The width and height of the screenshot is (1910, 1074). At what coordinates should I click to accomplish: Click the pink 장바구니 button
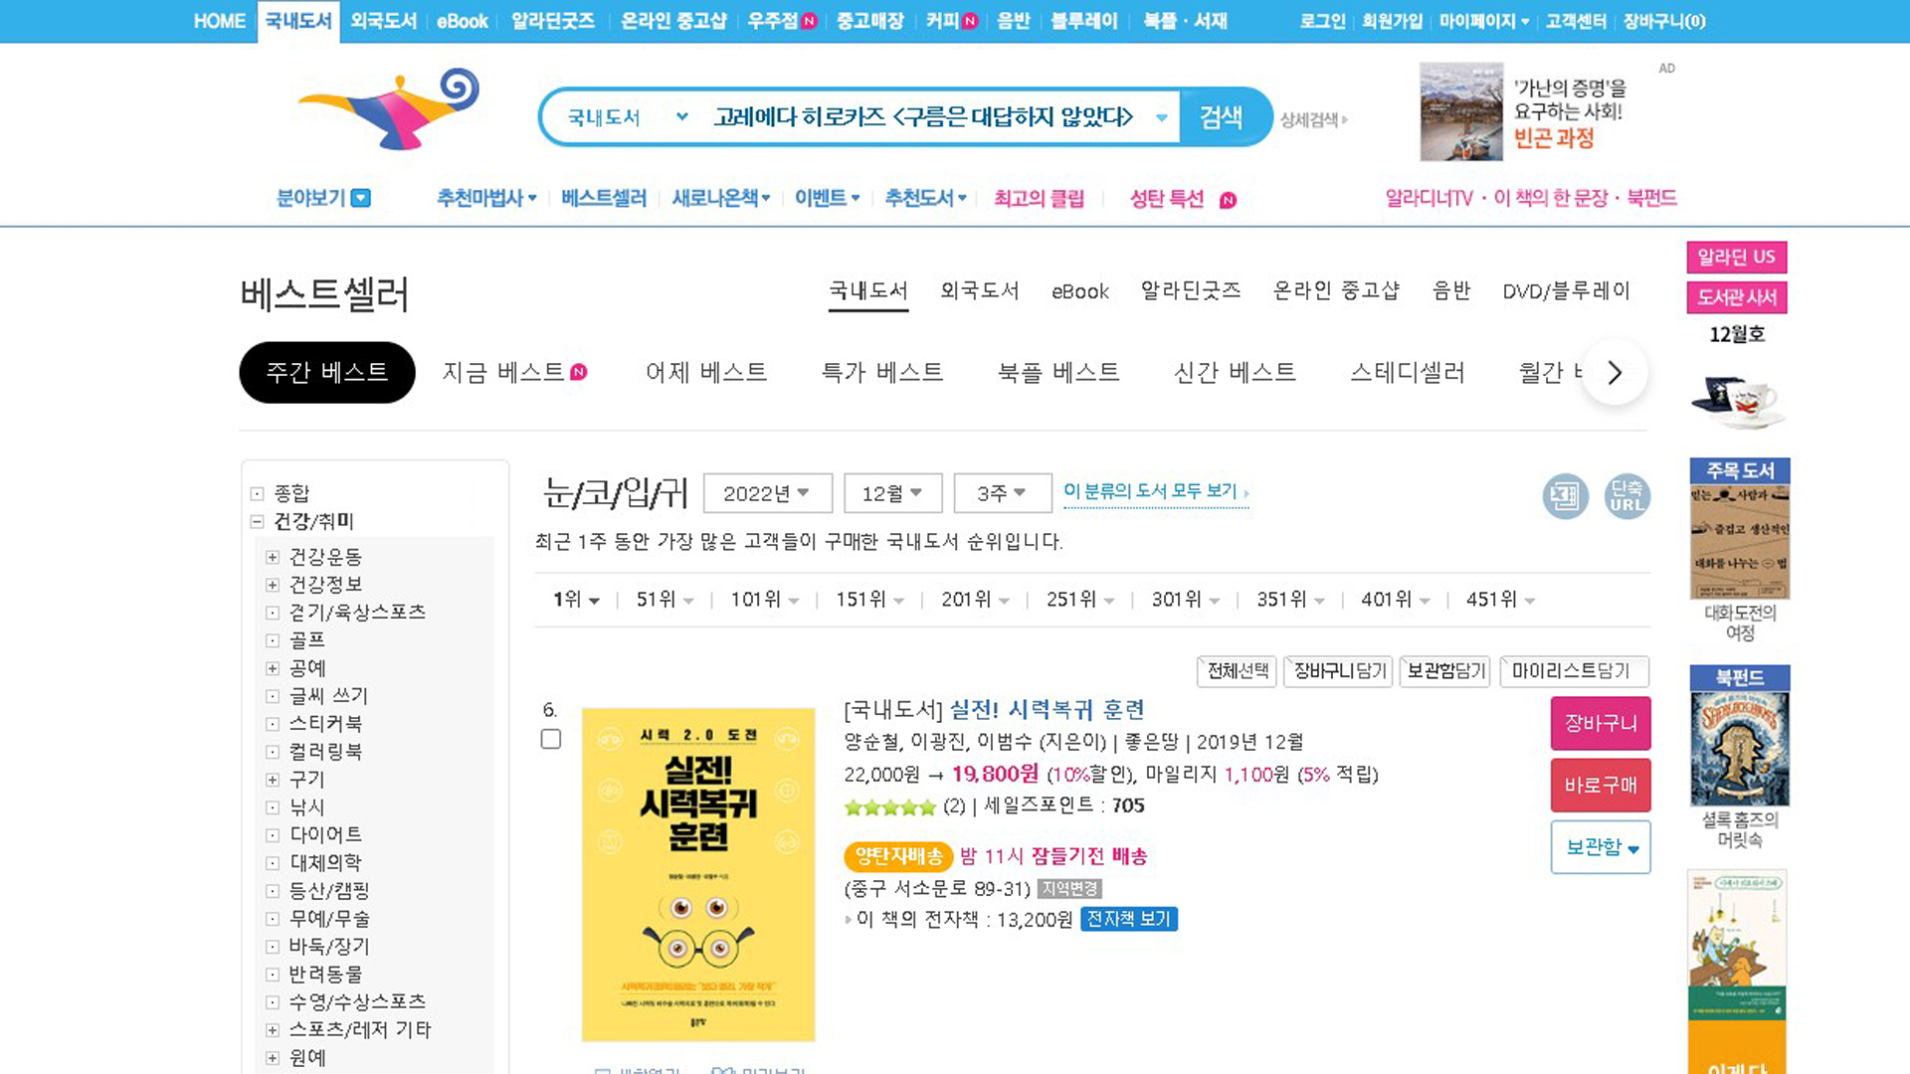click(1600, 723)
